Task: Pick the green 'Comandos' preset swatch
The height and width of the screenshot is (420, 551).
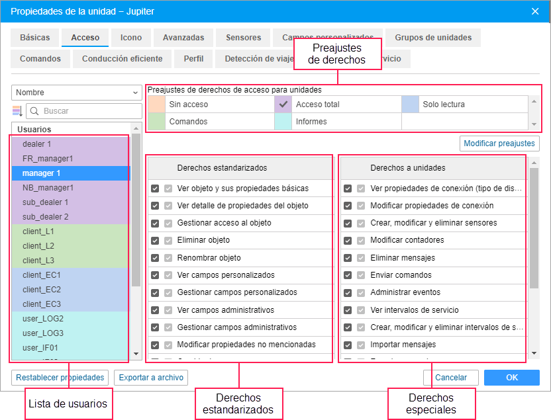Action: [x=157, y=122]
